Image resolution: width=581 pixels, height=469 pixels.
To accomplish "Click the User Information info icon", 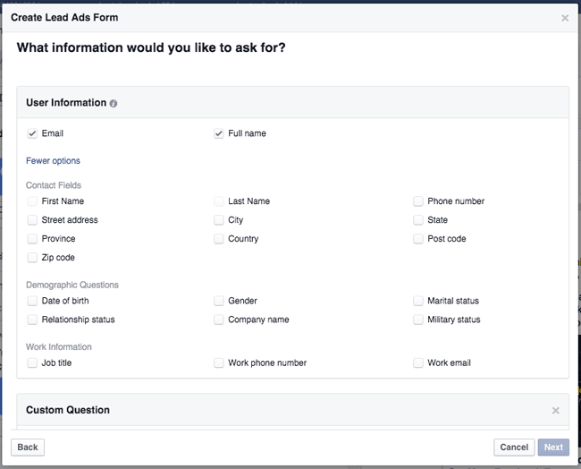I will tap(114, 104).
